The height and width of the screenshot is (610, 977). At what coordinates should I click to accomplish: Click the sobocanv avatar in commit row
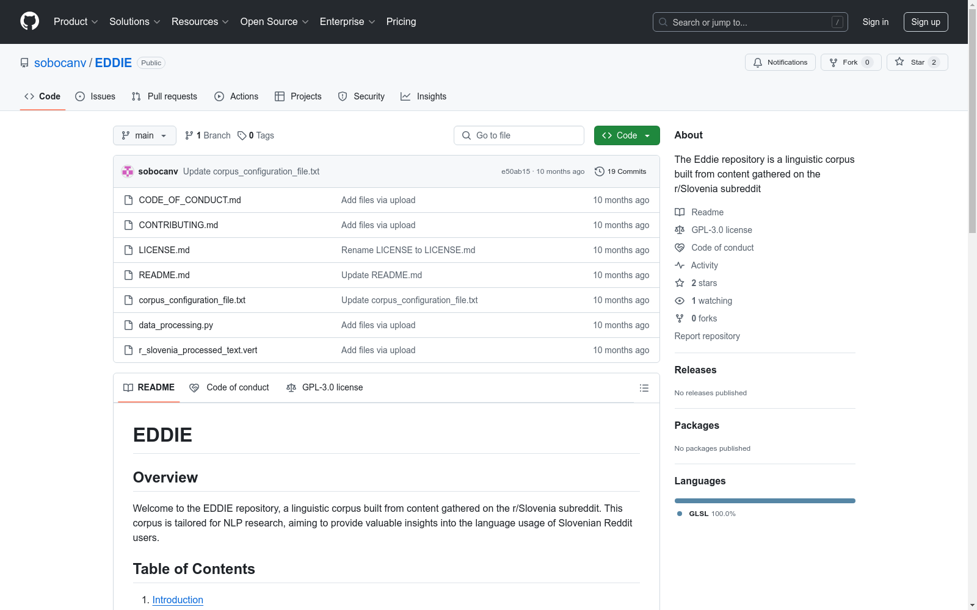click(x=128, y=171)
